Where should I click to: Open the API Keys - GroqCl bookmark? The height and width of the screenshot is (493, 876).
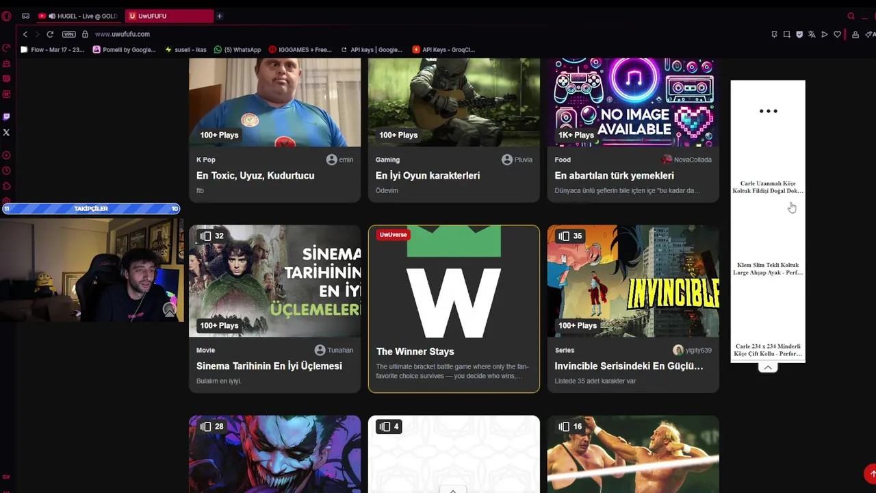coord(443,49)
